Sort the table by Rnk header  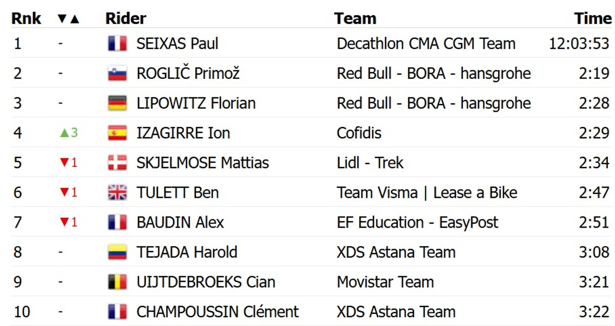tap(26, 19)
